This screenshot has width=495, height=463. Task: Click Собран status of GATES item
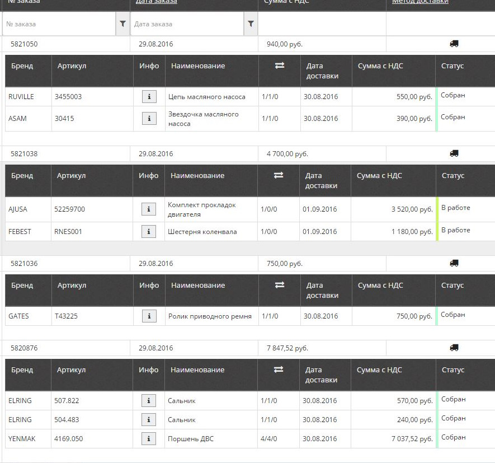coord(452,315)
